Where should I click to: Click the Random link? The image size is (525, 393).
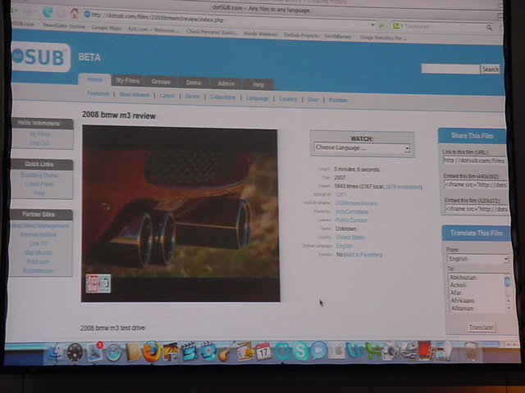(338, 100)
